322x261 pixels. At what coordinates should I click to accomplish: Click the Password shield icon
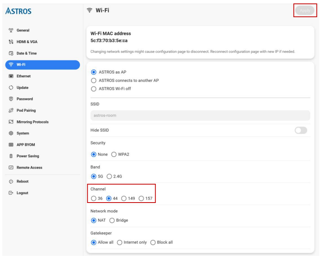(x=11, y=99)
